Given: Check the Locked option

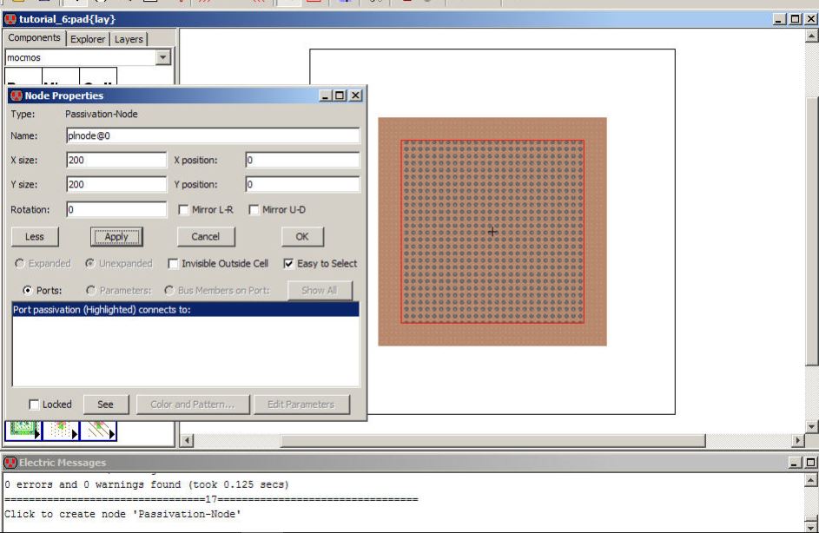Looking at the screenshot, I should [x=35, y=405].
